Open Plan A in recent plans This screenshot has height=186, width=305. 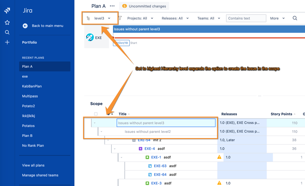pos(45,67)
